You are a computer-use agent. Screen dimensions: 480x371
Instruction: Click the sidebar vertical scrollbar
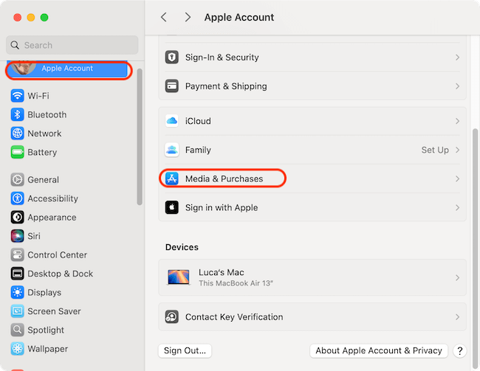pos(140,136)
